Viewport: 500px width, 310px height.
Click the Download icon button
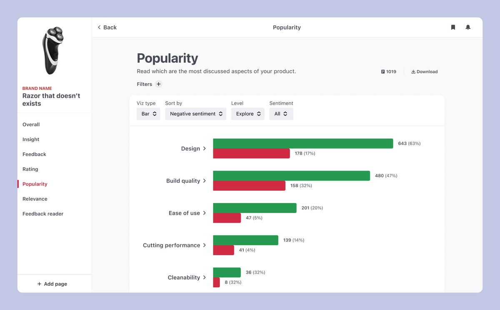click(x=413, y=72)
